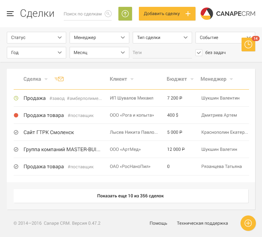The height and width of the screenshot is (237, 262).
Task: Click the 12 000 ₽ budget value
Action: [x=176, y=149]
